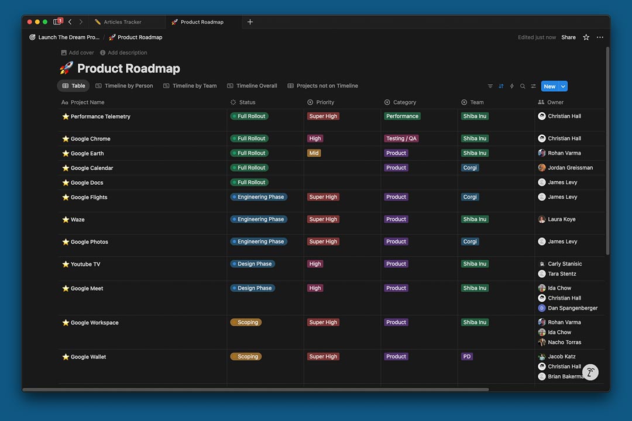
Task: Click Jordan Greissman avatar icon
Action: coord(542,168)
